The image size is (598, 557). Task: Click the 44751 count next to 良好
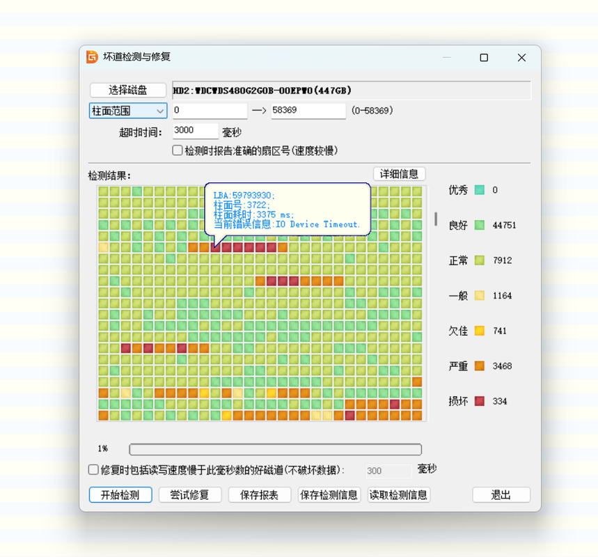pyautogui.click(x=504, y=225)
